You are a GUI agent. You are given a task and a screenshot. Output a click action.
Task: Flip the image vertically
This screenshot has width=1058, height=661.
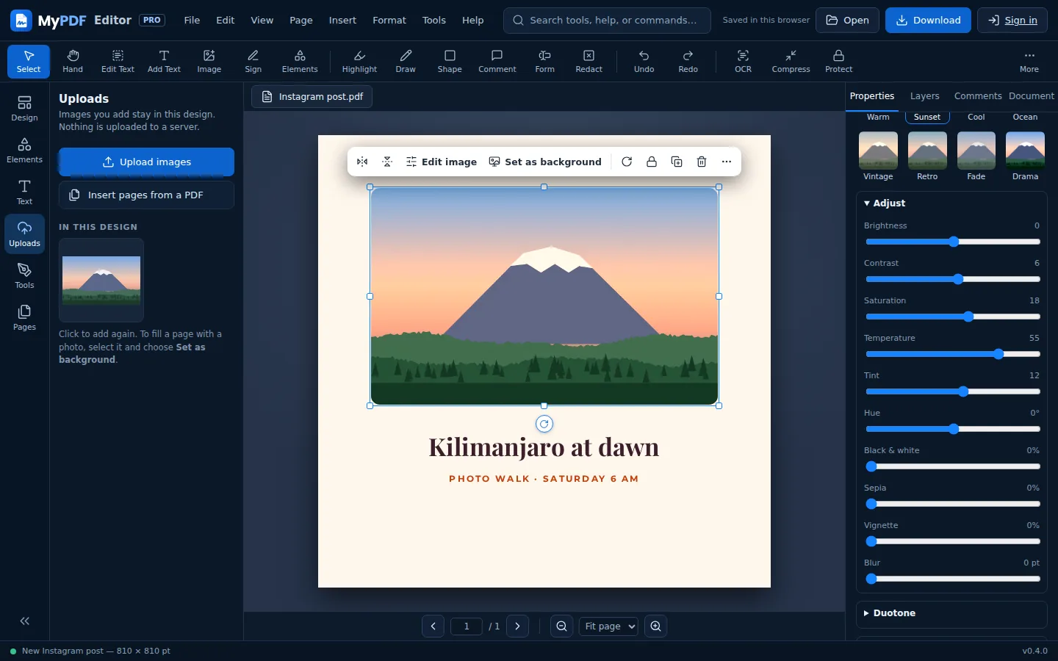tap(387, 162)
